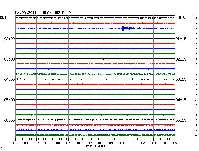Select minute 15 on the time axis
Screen dimensions: 199x151
click(175, 143)
